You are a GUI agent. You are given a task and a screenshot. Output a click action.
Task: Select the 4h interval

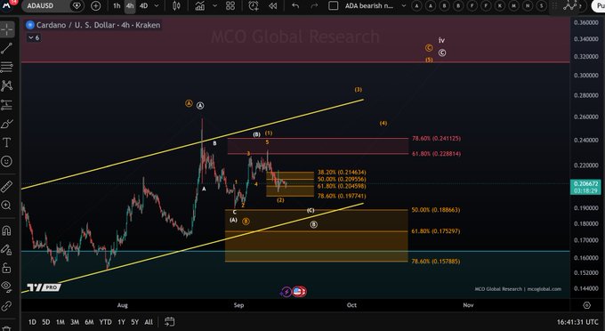coord(130,6)
